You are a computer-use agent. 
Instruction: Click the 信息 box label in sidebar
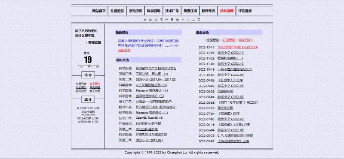[88, 75]
